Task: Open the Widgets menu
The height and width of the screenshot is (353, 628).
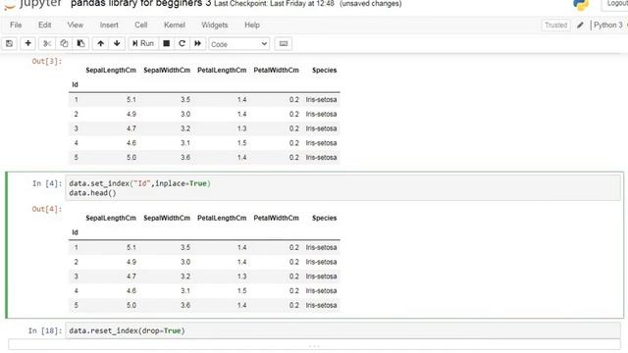Action: (215, 25)
